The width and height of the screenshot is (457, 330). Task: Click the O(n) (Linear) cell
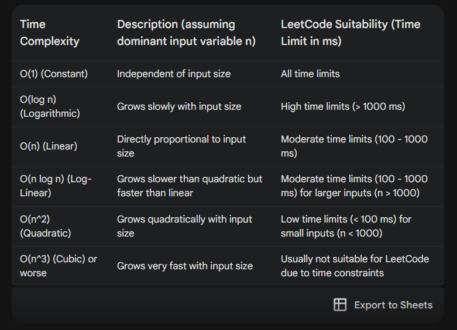point(49,146)
